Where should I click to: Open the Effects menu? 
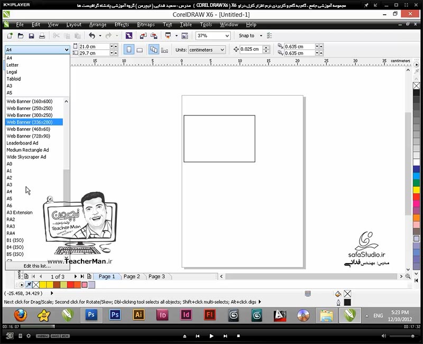pyautogui.click(x=122, y=24)
